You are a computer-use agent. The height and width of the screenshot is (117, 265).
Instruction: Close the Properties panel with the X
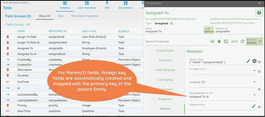[x=259, y=3]
